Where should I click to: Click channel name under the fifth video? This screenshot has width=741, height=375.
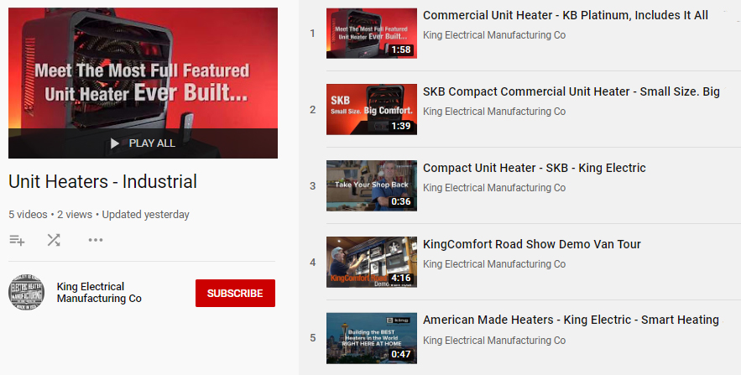493,341
